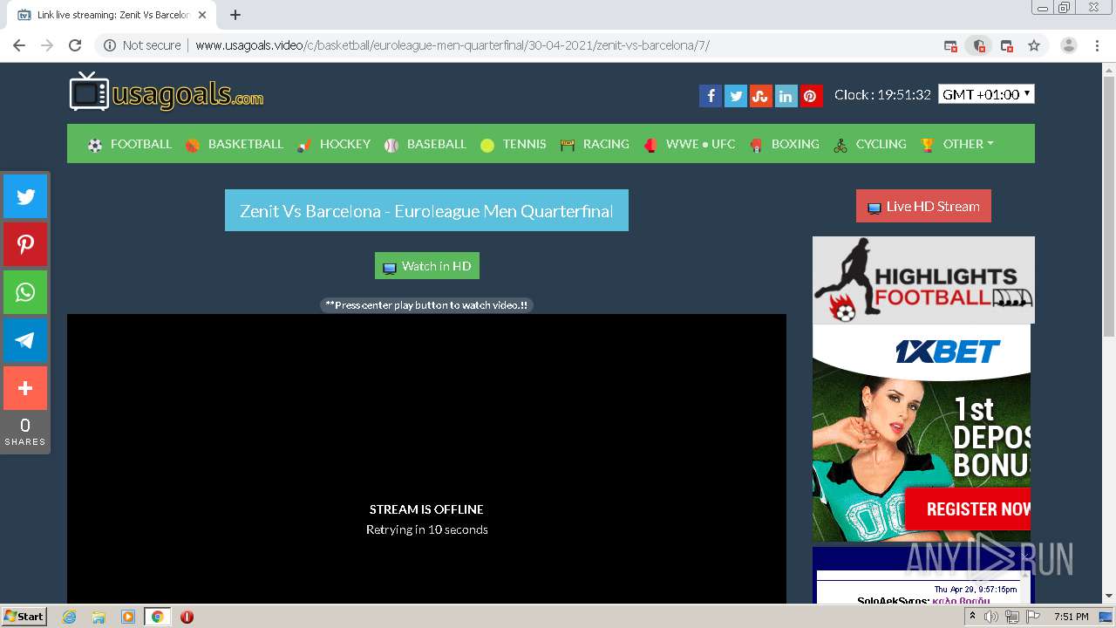Click Opera icon in taskbar
This screenshot has height=628, width=1116.
coord(187,617)
